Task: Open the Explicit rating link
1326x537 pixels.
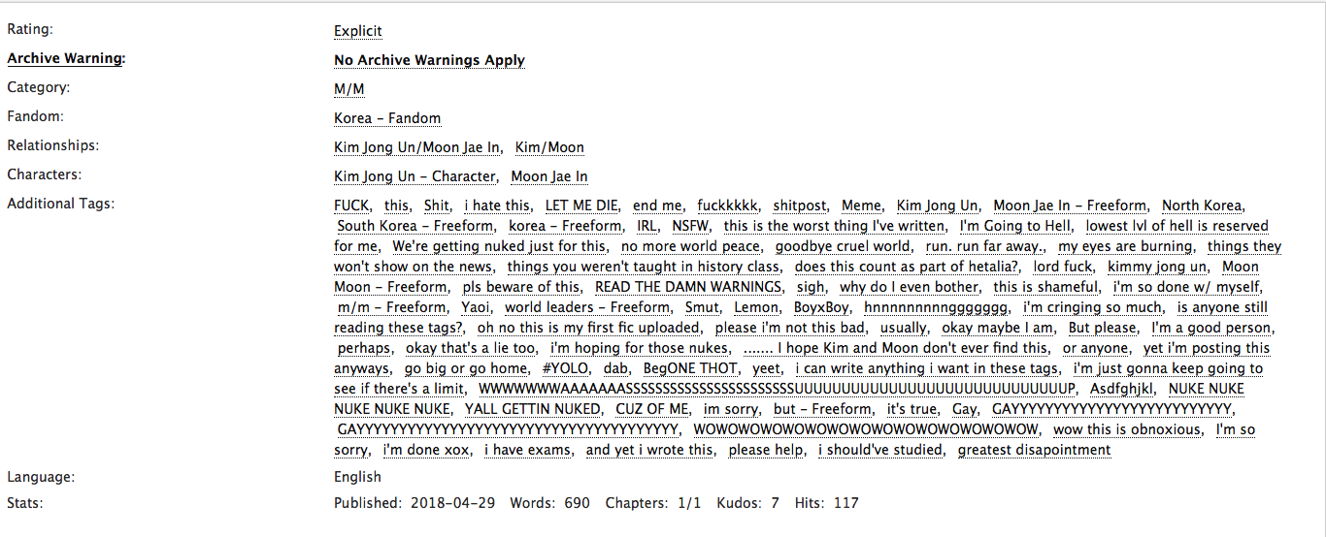Action: [358, 31]
